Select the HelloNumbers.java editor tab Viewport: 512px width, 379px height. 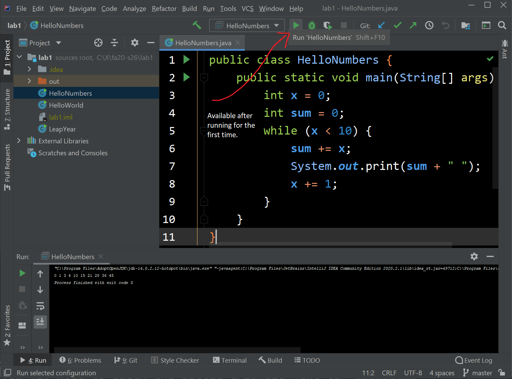(203, 43)
